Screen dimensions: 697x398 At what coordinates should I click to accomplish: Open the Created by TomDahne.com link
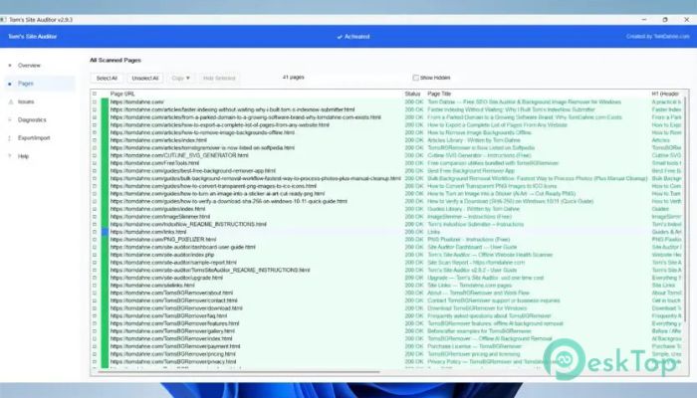point(657,37)
